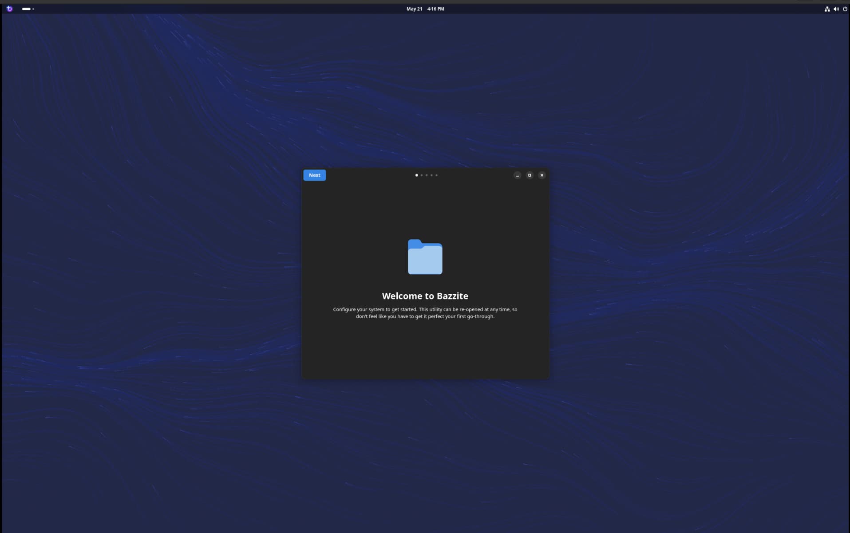Image resolution: width=850 pixels, height=533 pixels.
Task: Click the volume speaker icon in the top bar
Action: [836, 9]
